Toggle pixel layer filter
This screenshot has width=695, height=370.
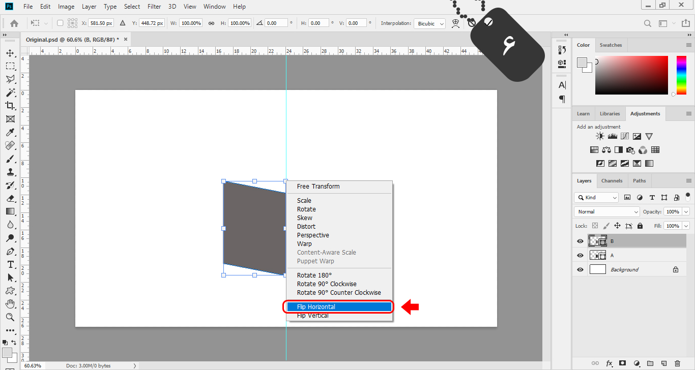pos(627,197)
